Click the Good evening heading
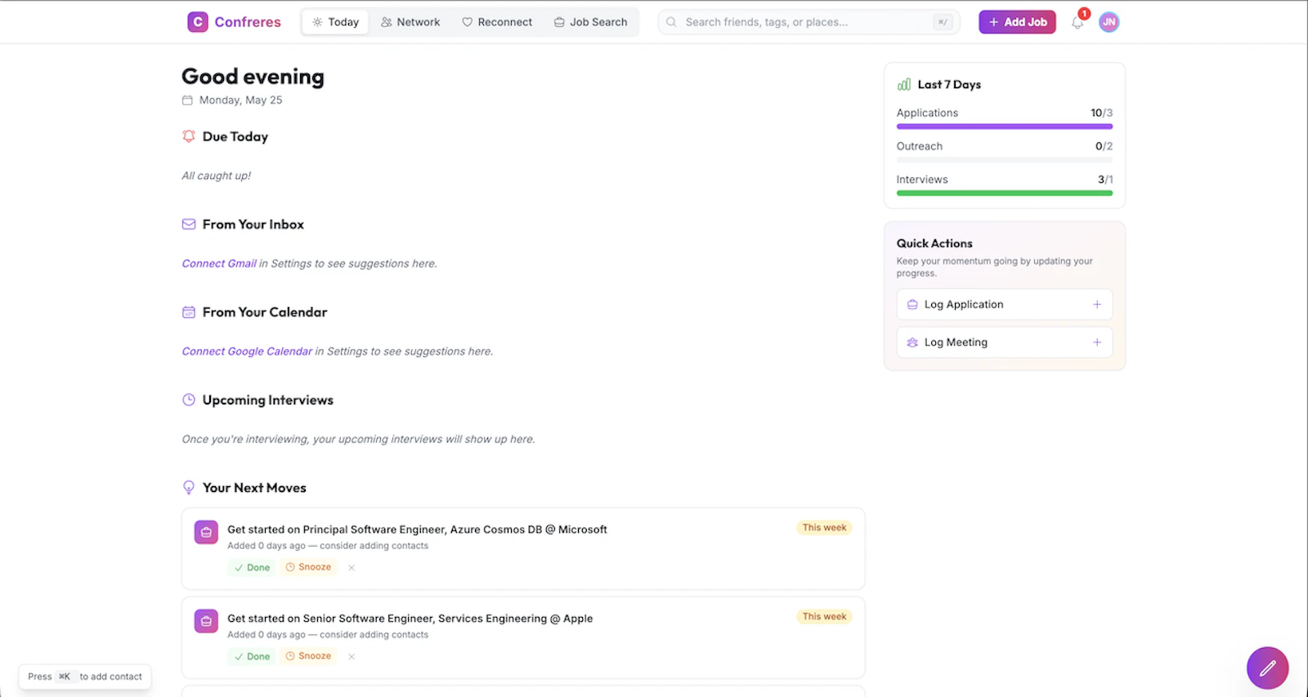Image resolution: width=1308 pixels, height=697 pixels. [253, 77]
